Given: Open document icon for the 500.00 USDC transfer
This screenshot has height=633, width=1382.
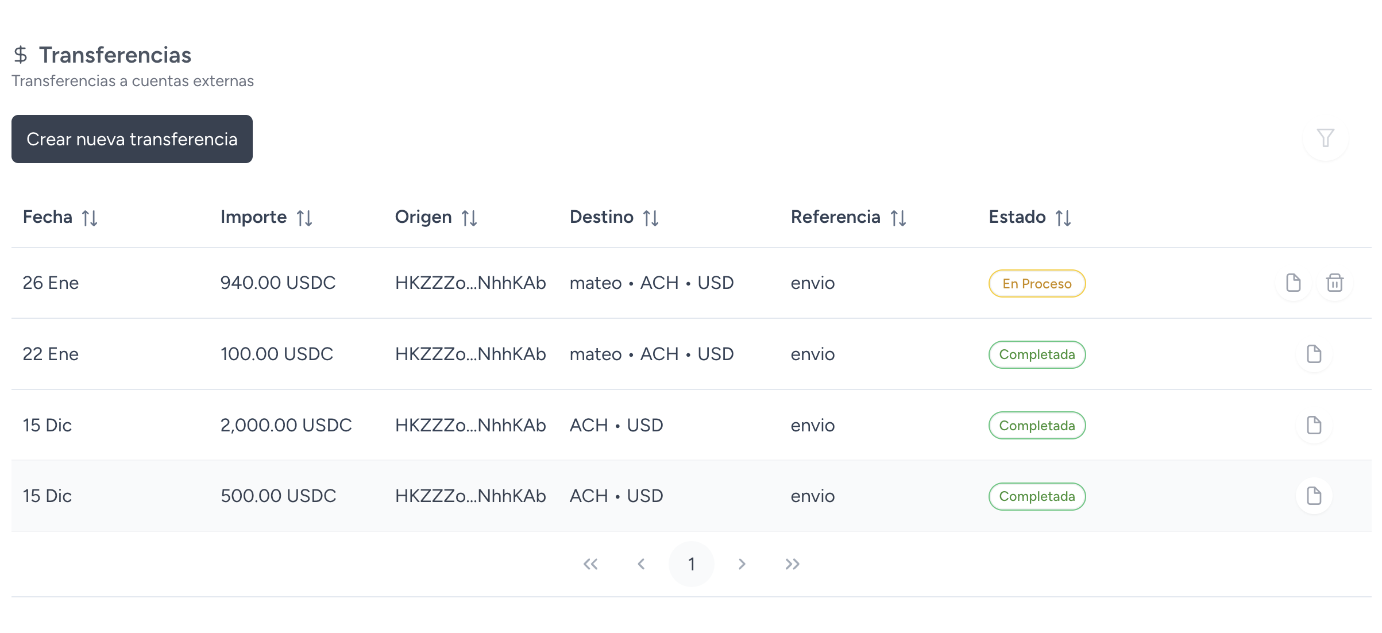Looking at the screenshot, I should (1314, 495).
